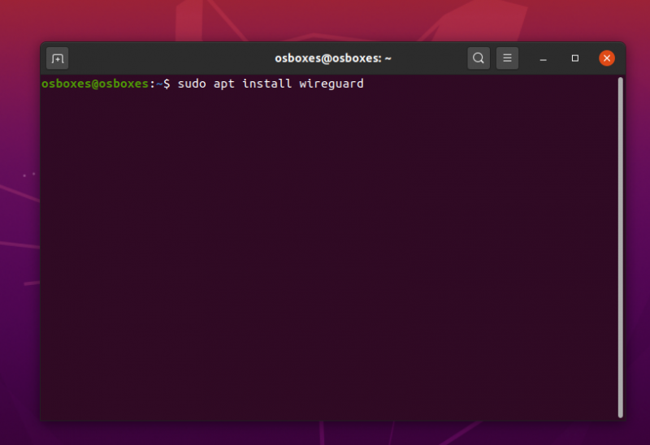Screen dimensions: 650x445
Task: Open the hamburger menu
Action: tap(507, 58)
